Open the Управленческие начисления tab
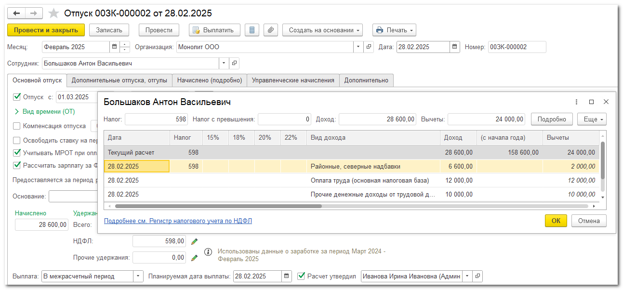The image size is (623, 290). (x=293, y=80)
